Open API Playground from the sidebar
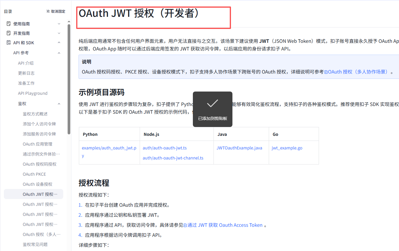Image resolution: width=399 pixels, height=251 pixels. click(x=33, y=93)
